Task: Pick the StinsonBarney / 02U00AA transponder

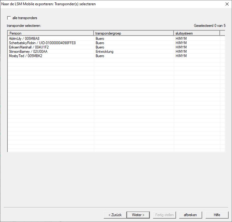Action: [28, 52]
